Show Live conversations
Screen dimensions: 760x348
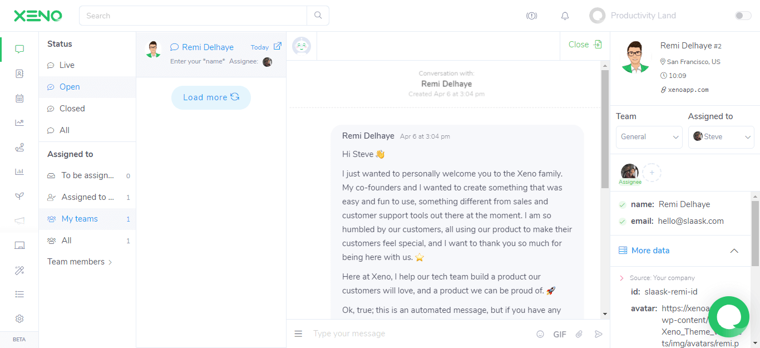(x=87, y=65)
